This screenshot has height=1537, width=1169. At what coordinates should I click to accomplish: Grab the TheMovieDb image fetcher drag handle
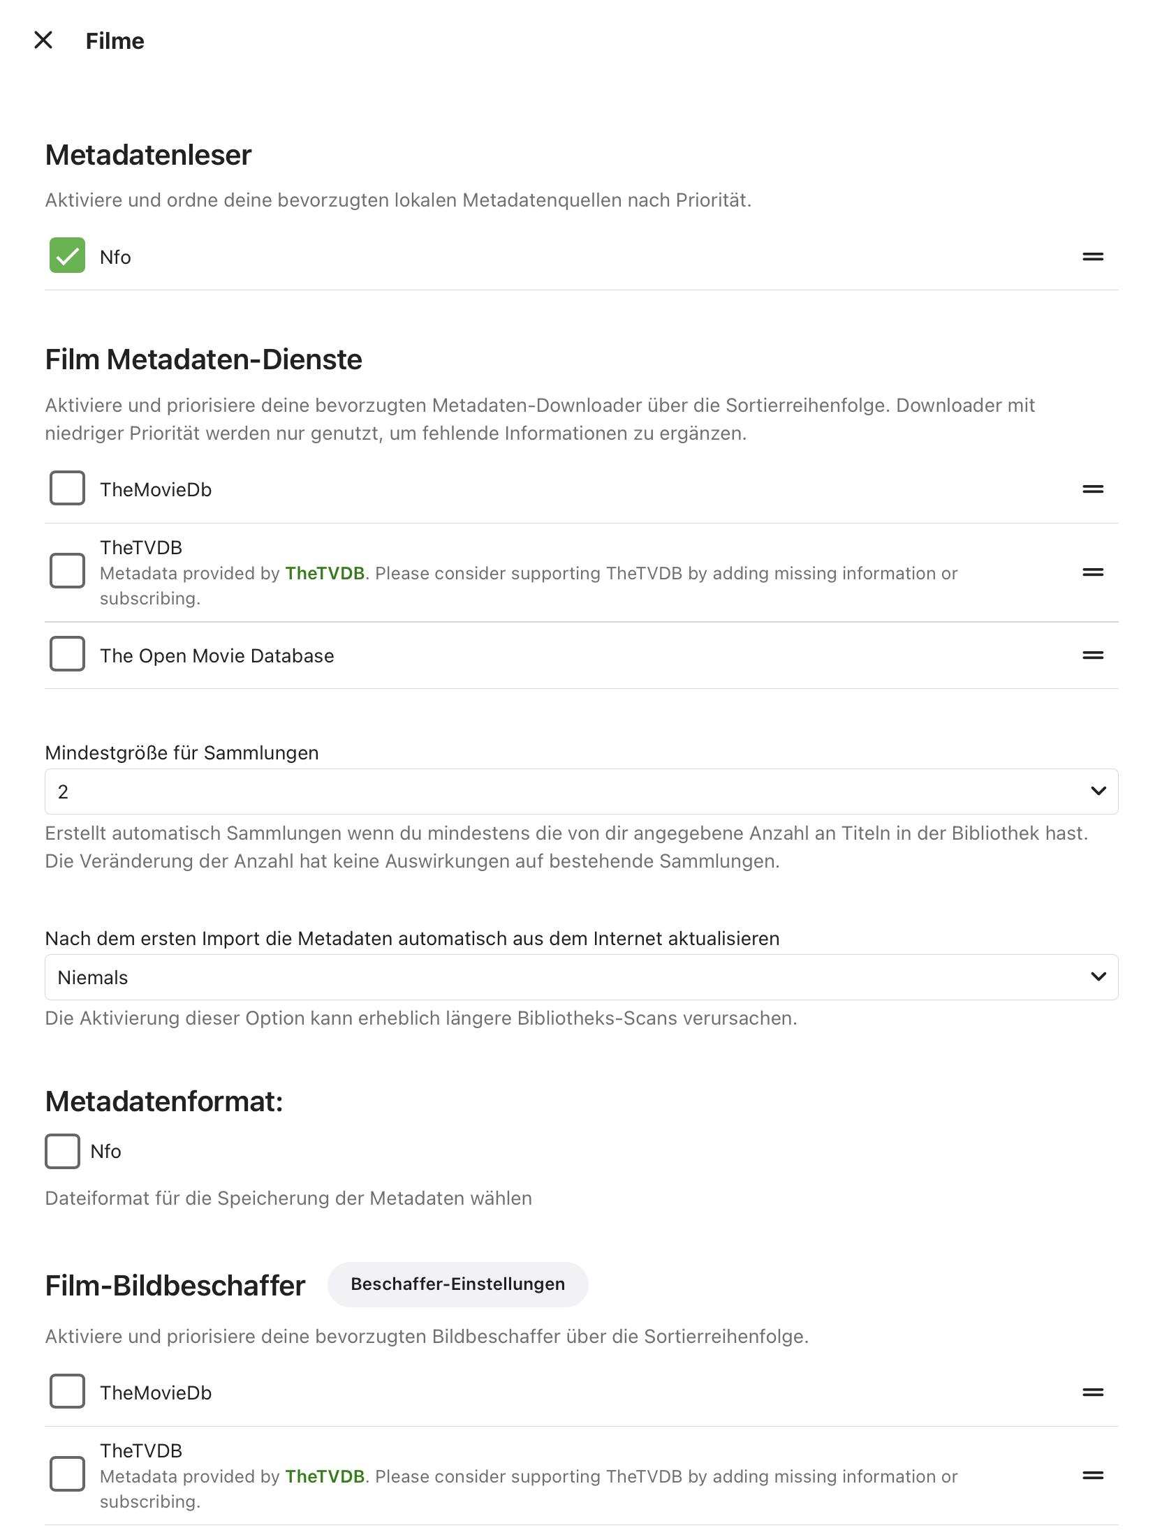pyautogui.click(x=1092, y=1393)
